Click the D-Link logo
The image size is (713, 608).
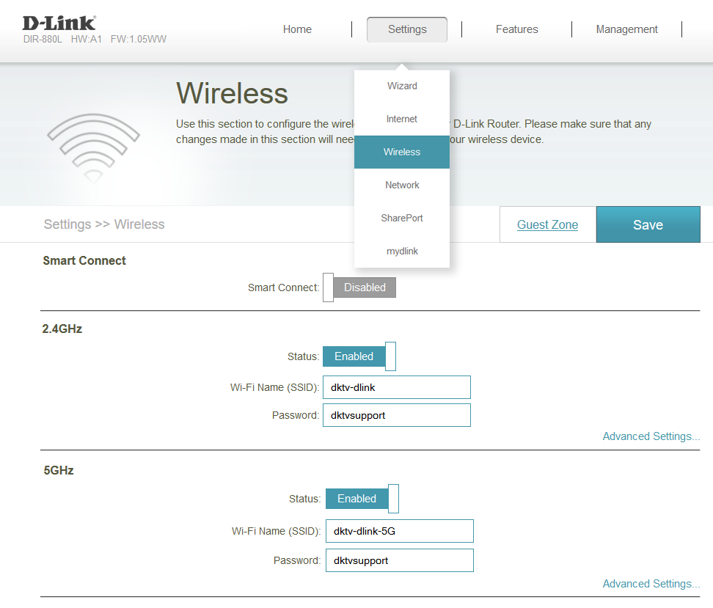[59, 22]
